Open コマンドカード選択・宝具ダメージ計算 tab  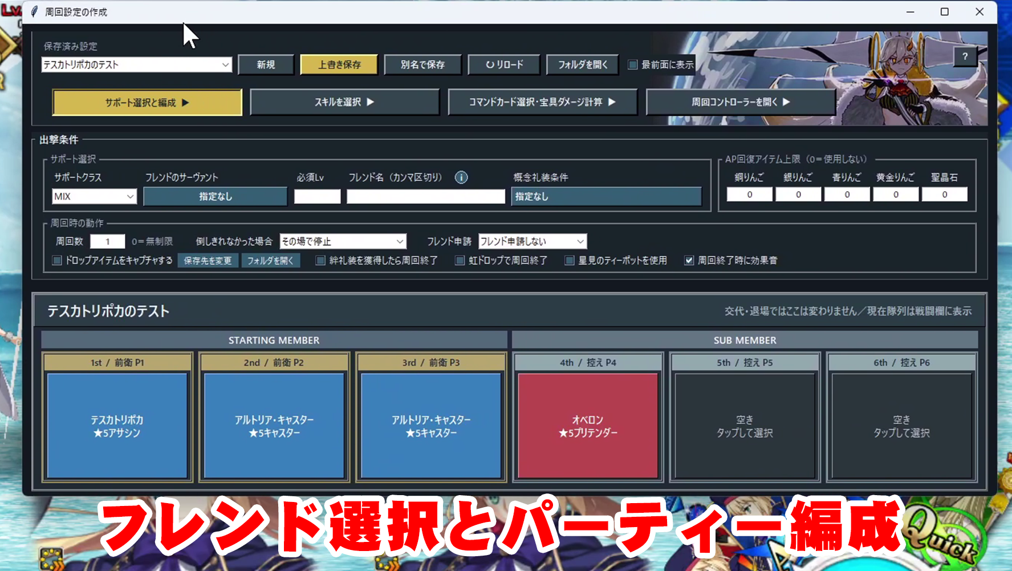pos(542,102)
